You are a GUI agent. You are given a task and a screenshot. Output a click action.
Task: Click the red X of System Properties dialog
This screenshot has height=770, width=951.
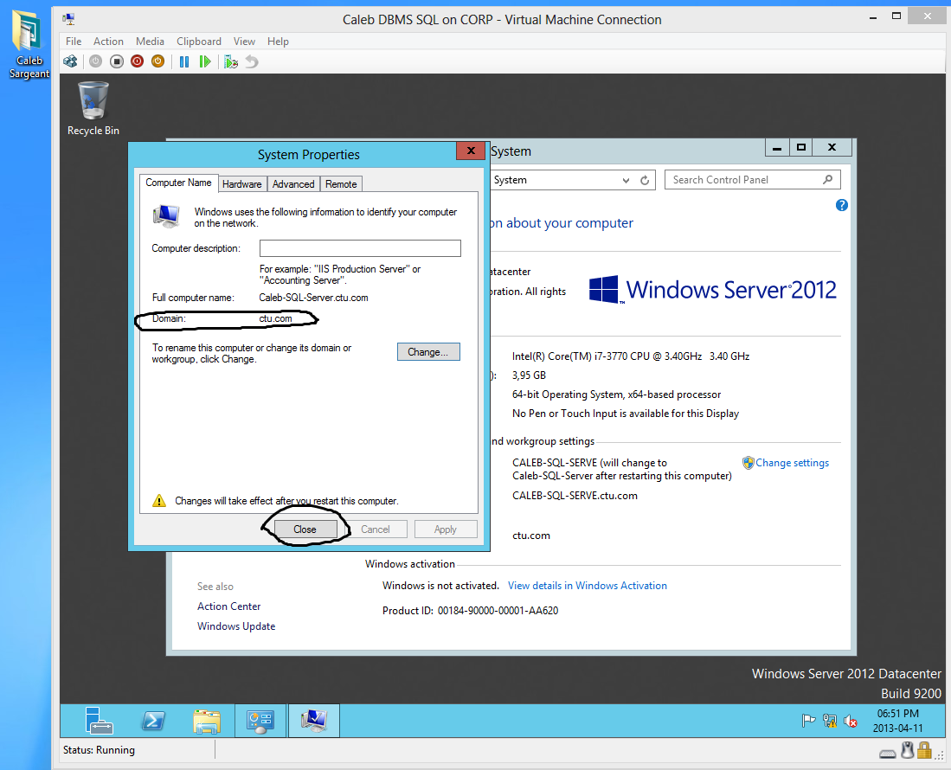[x=471, y=151]
